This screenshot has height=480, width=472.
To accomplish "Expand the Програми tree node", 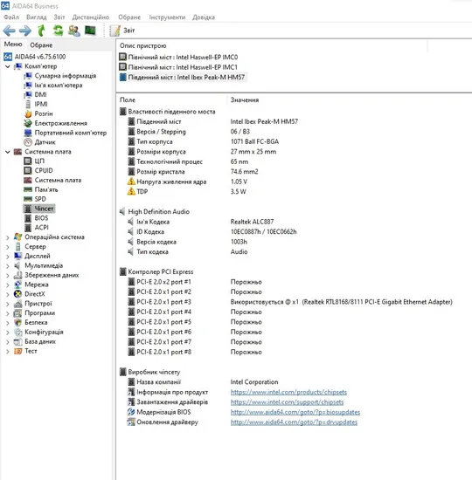I will point(8,313).
